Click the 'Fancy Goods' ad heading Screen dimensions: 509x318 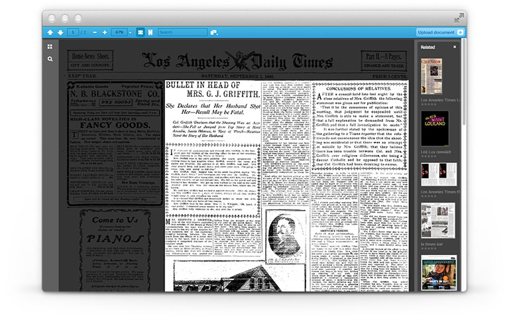tap(115, 125)
